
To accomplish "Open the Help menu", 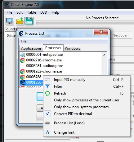I will 55,12.
